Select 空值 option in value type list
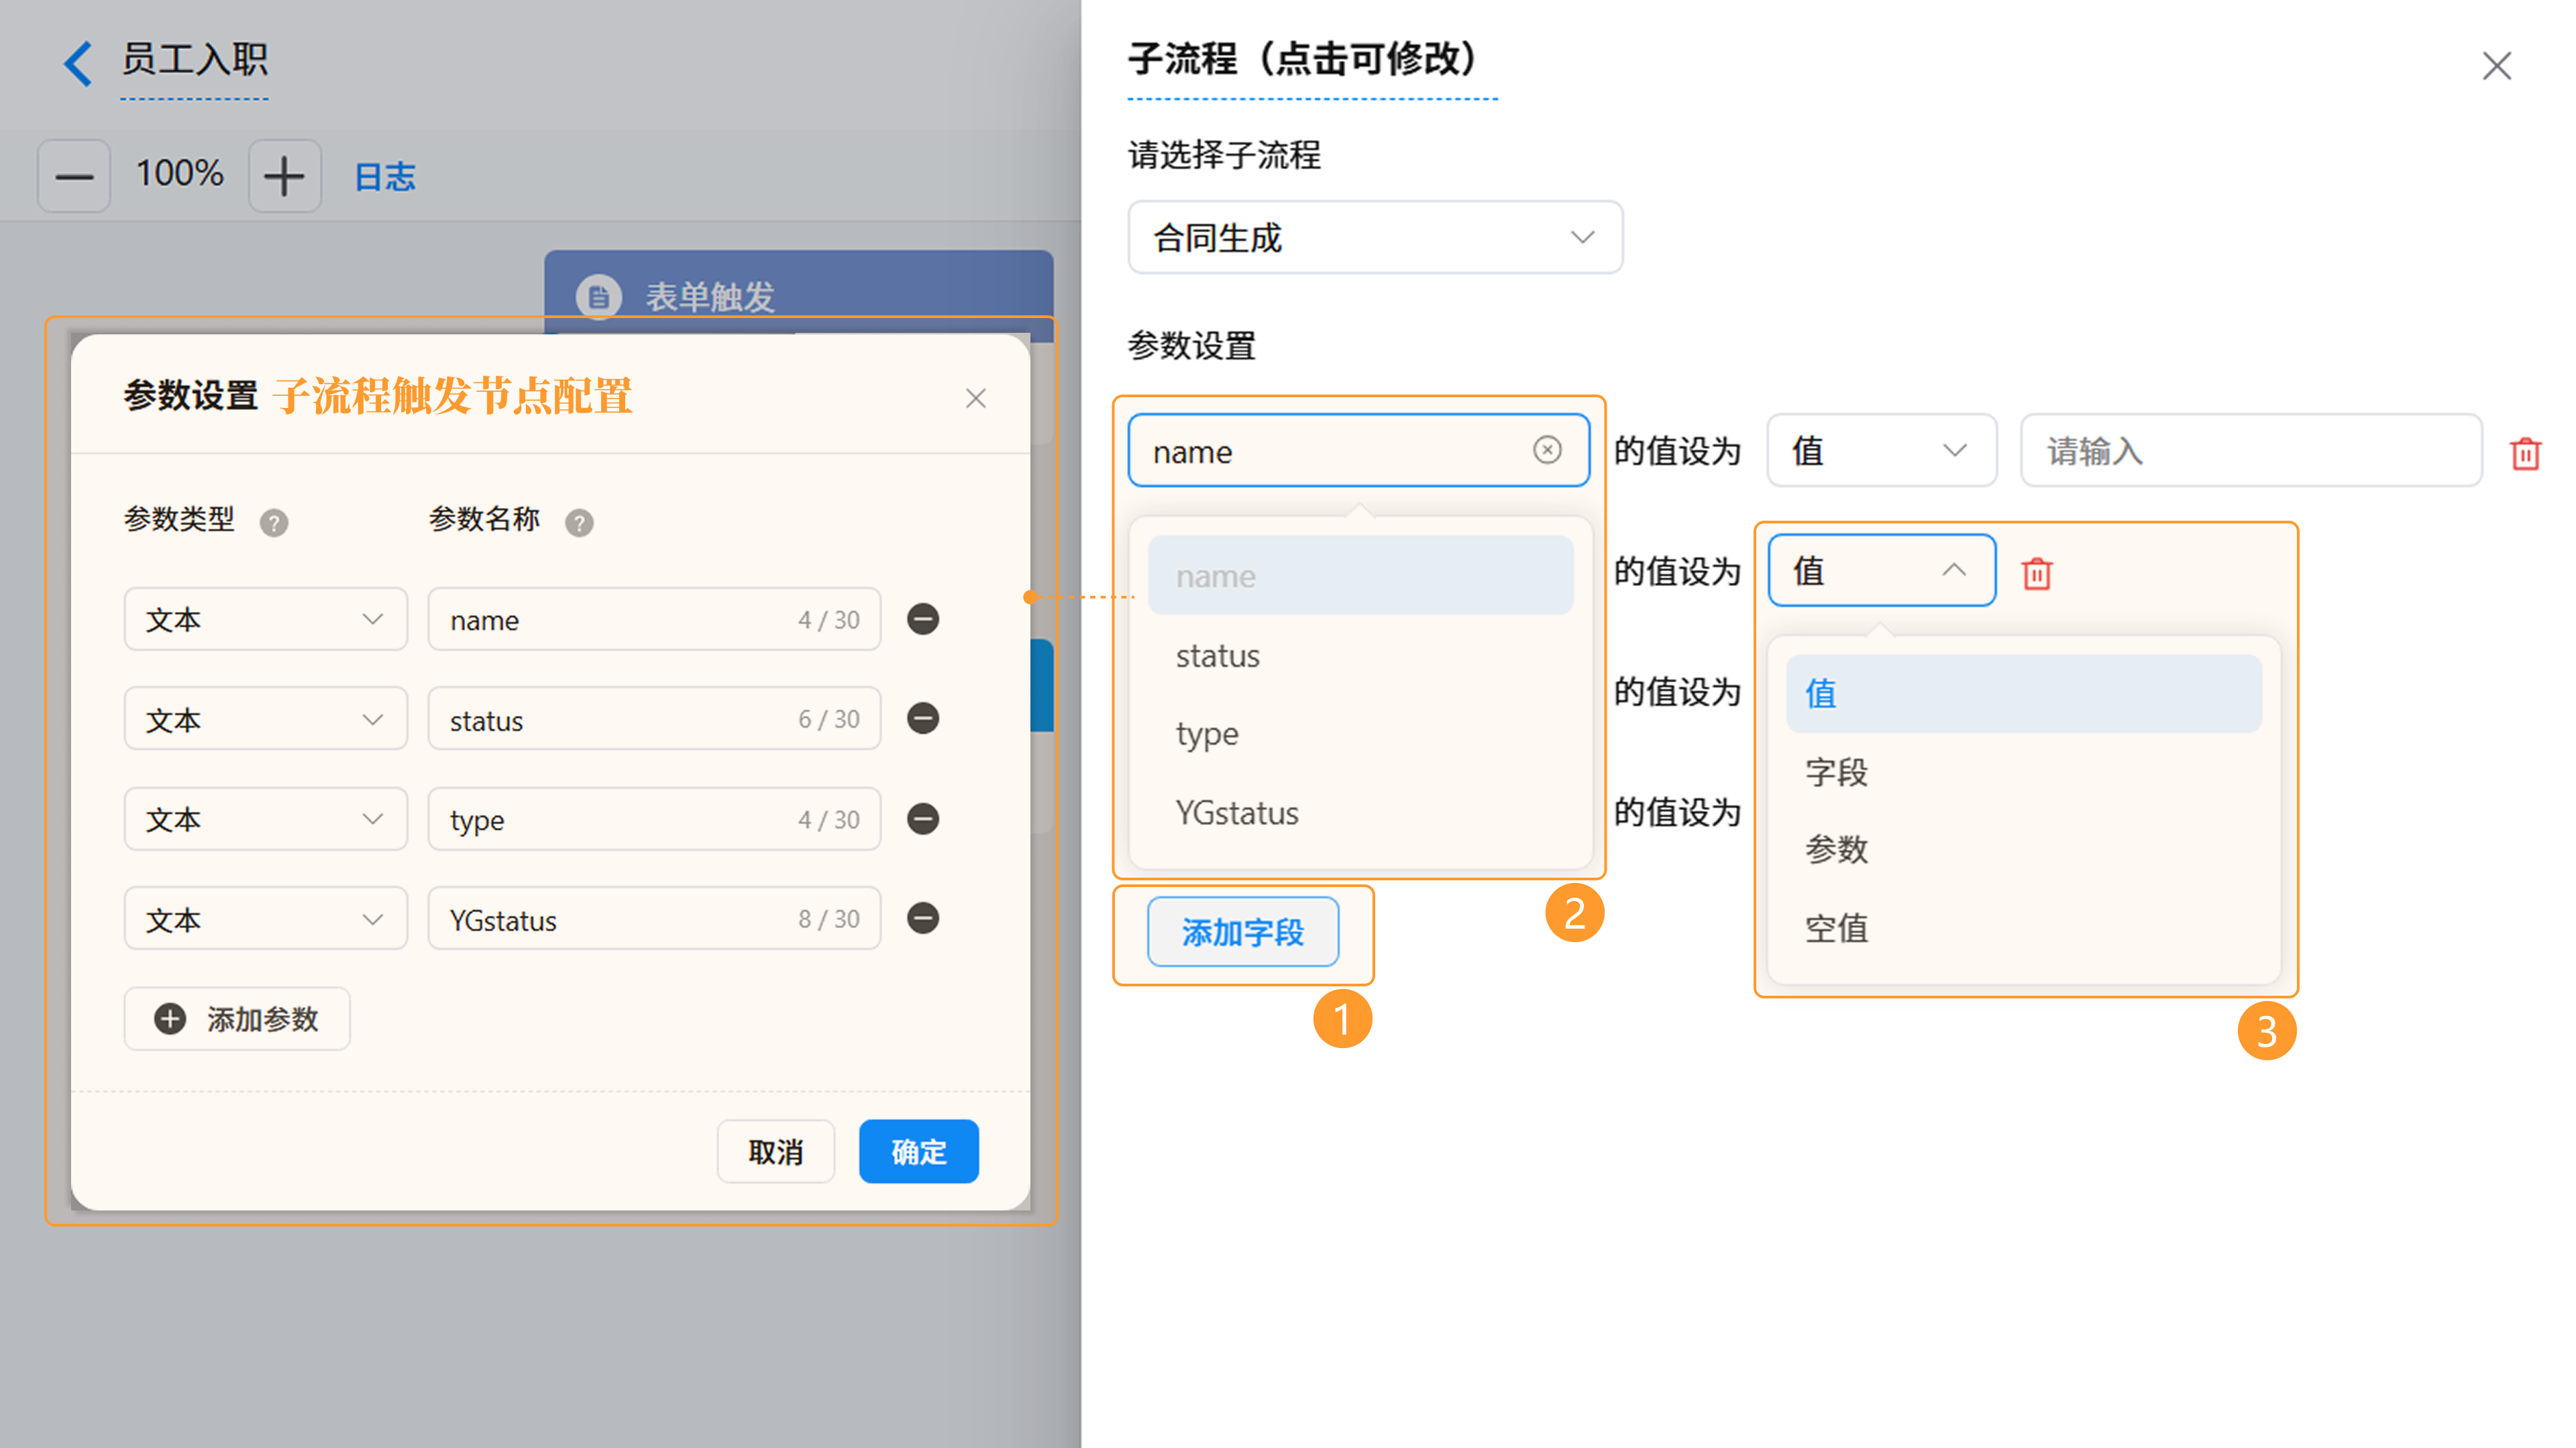Image resolution: width=2576 pixels, height=1448 pixels. pyautogui.click(x=2024, y=929)
